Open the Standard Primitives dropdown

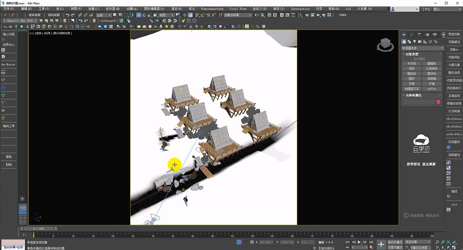coord(422,48)
